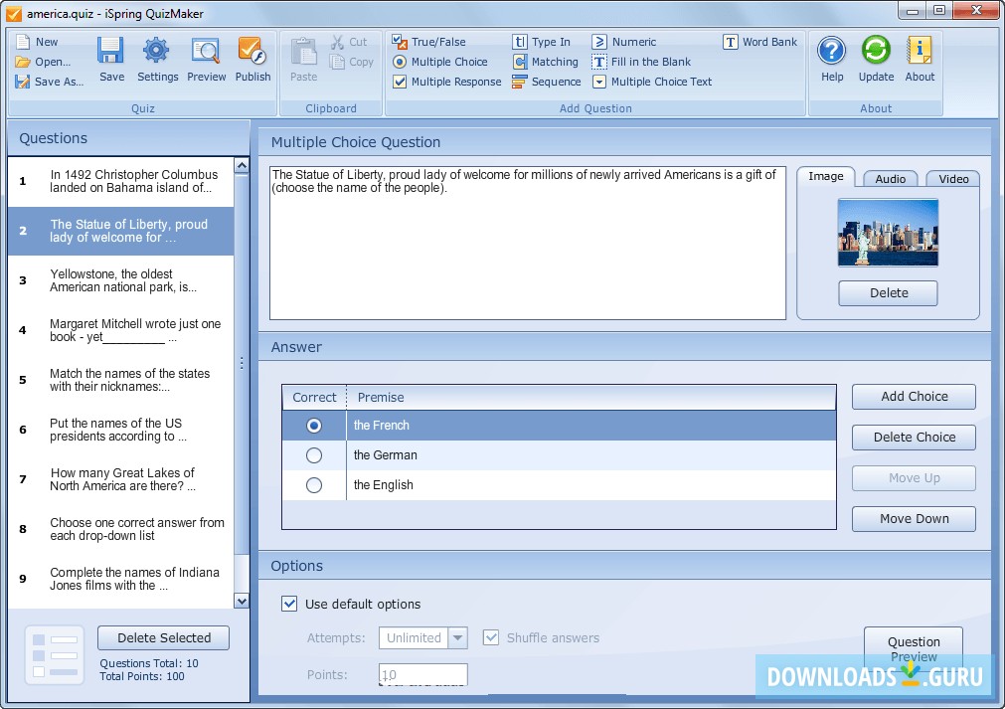Open About information

pyautogui.click(x=920, y=60)
